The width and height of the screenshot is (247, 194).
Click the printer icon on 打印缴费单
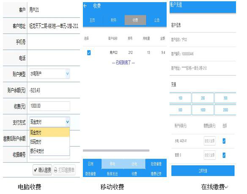point(55,170)
